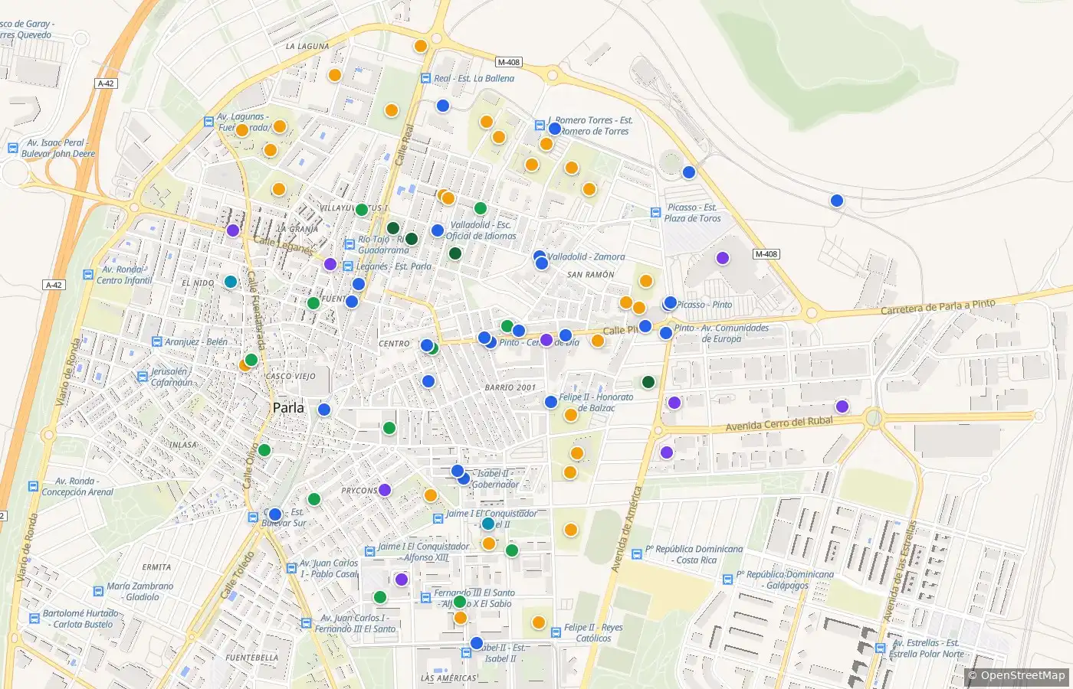Select the lone blue marker north of Carretera de Parla a Pinto
The width and height of the screenshot is (1073, 689).
pyautogui.click(x=837, y=201)
